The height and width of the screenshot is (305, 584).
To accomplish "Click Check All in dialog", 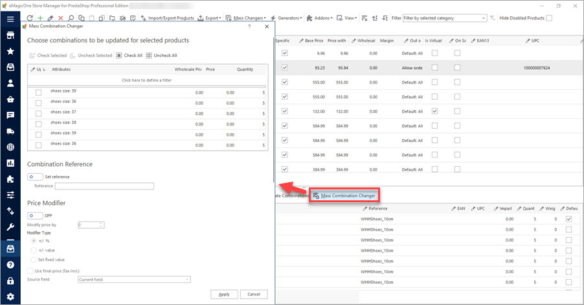I will pyautogui.click(x=129, y=56).
